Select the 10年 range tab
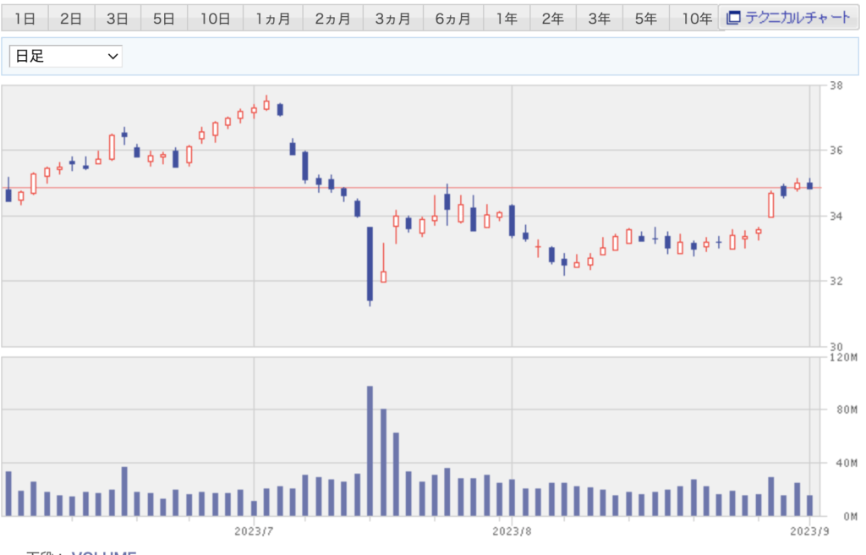The image size is (866, 555). [696, 18]
